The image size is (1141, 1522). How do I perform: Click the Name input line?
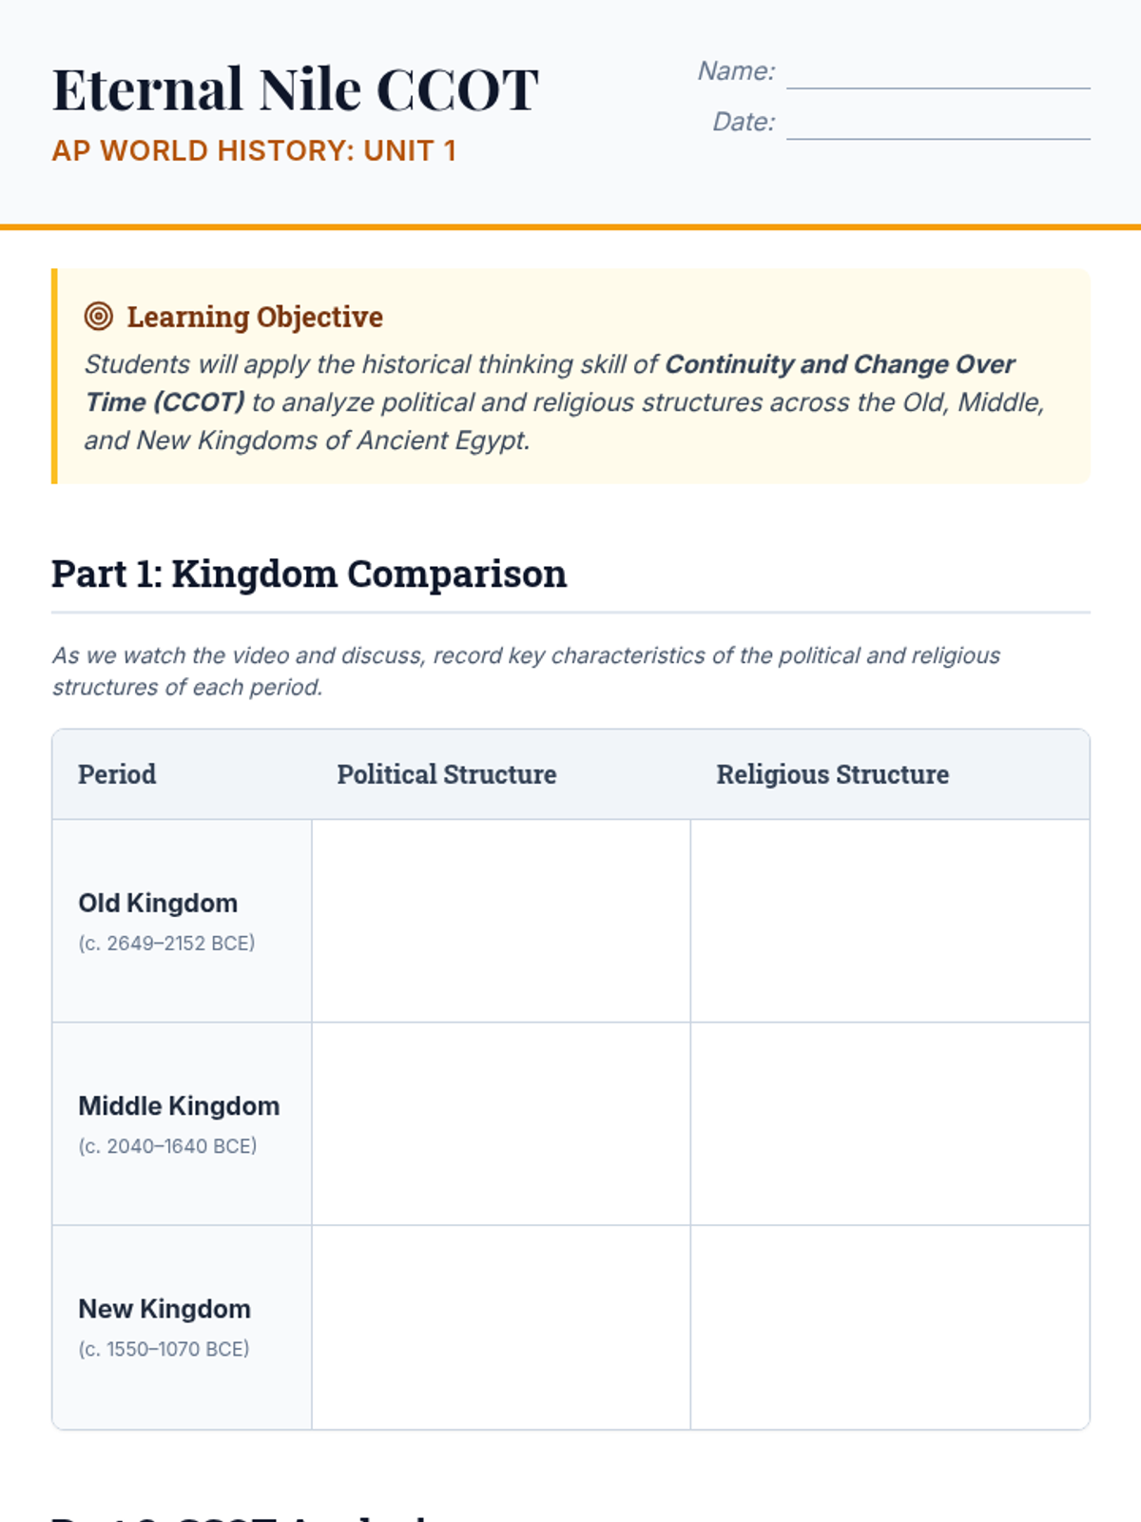click(x=938, y=73)
